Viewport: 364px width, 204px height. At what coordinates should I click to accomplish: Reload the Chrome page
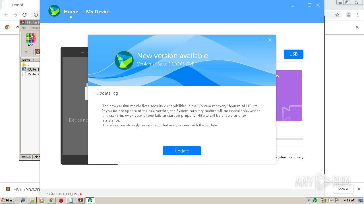coord(24,15)
